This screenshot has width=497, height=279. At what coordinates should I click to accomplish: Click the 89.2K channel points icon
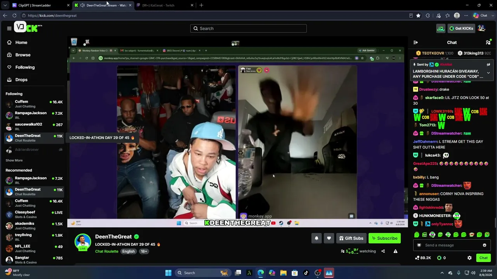(417, 258)
